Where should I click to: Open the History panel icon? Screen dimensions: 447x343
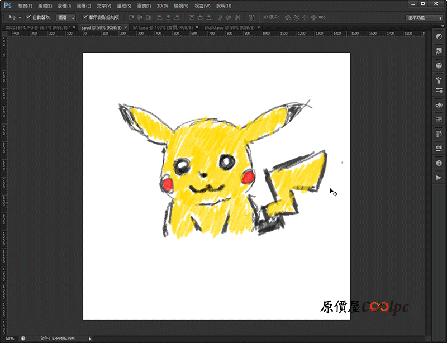coord(439,134)
